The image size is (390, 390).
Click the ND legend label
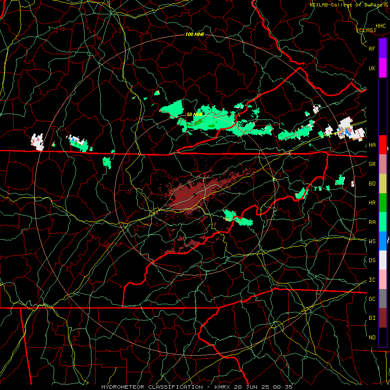(372, 338)
